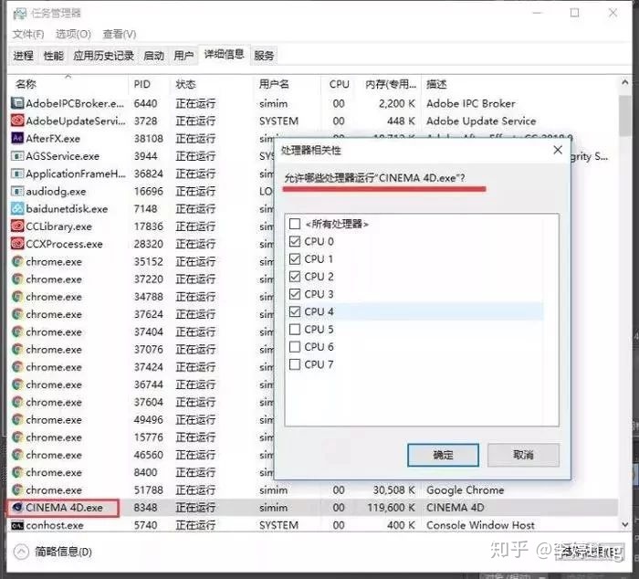Switch to the 进程 processes tab
Screen dimensions: 639x579
tap(23, 56)
